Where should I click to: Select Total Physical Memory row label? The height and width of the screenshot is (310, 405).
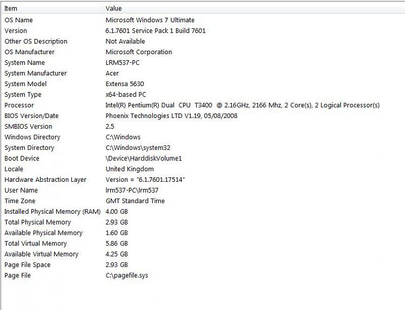coord(38,222)
